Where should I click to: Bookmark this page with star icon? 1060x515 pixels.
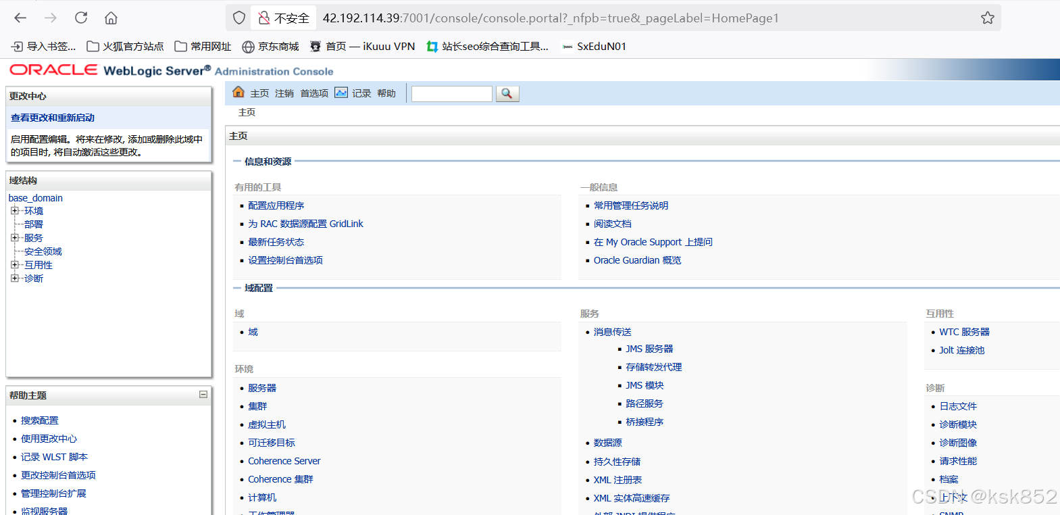988,18
